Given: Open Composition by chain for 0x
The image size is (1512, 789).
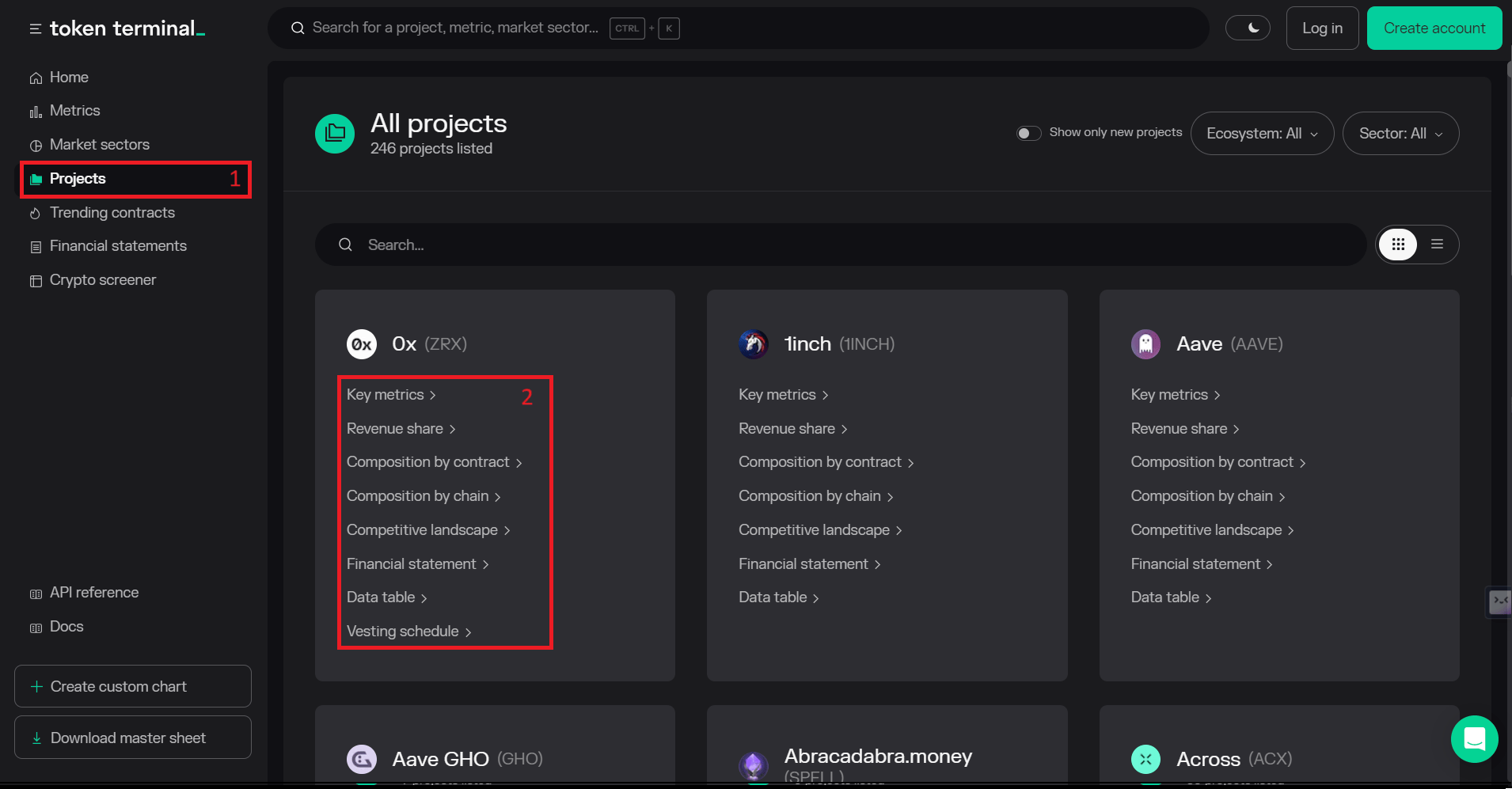Looking at the screenshot, I should [424, 496].
